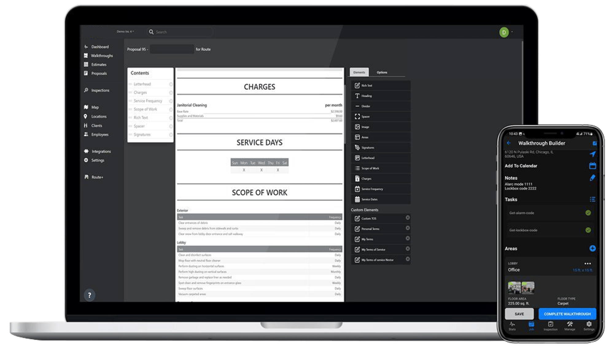
Task: Click the proposal name field before 'for Route'
Action: coord(172,49)
